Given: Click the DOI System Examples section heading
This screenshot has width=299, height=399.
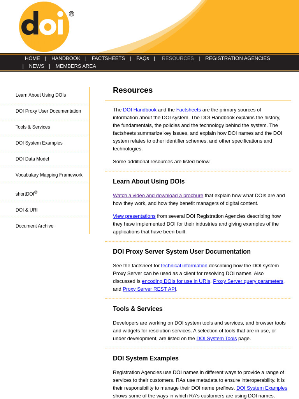Looking at the screenshot, I should coord(146,358).
